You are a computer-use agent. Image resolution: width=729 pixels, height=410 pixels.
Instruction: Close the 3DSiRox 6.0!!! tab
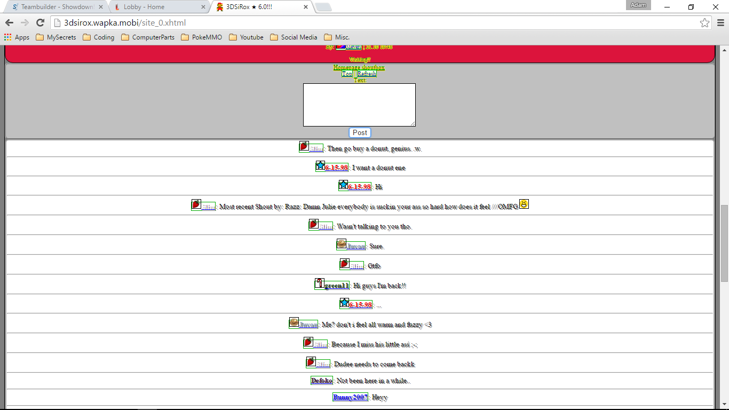(306, 7)
